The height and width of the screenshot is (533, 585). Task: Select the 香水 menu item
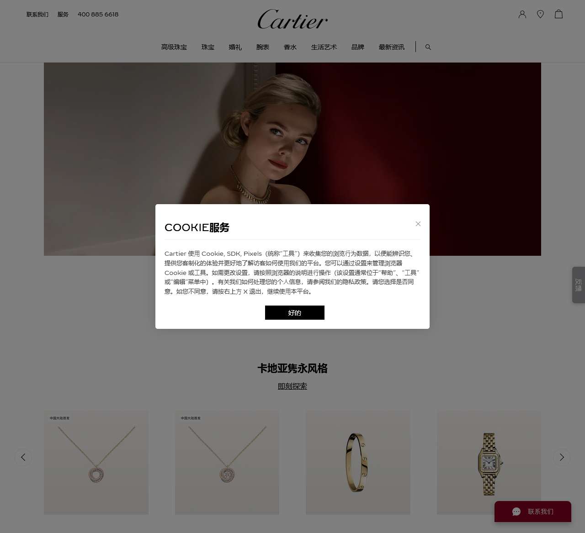pyautogui.click(x=290, y=47)
